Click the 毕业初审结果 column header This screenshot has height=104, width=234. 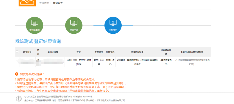[137, 52]
